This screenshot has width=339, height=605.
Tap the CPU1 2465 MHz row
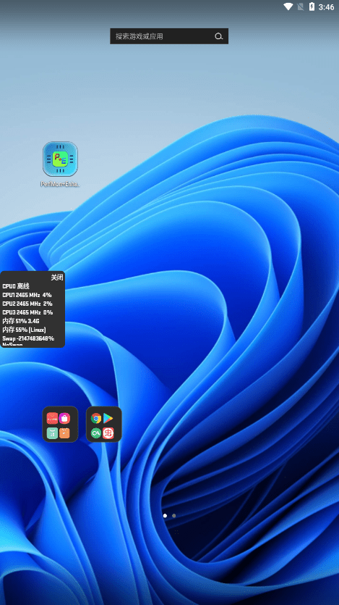(x=27, y=295)
